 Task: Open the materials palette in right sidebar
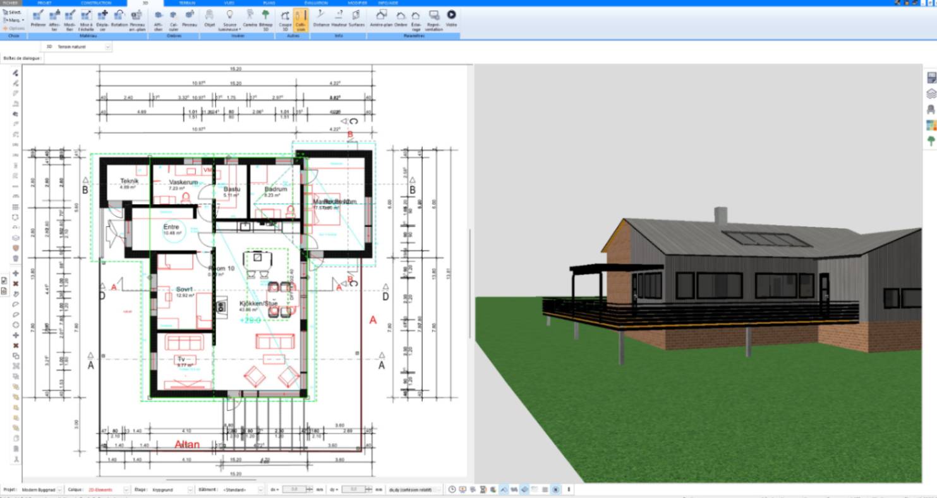(931, 125)
